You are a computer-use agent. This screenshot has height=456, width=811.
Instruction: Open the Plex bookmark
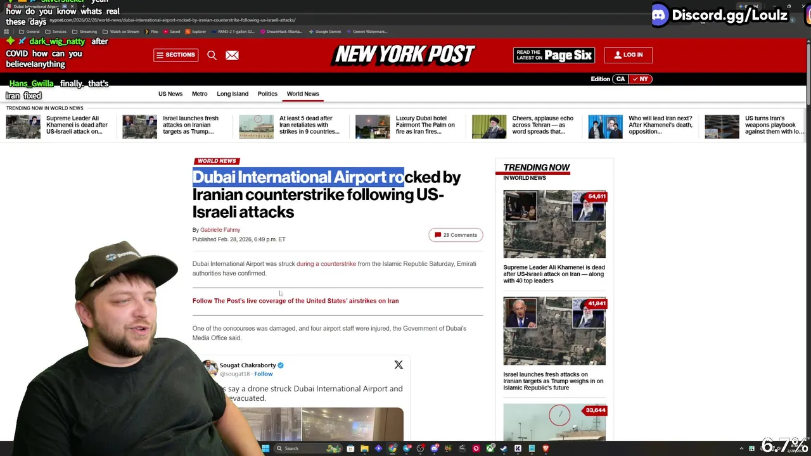click(151, 32)
